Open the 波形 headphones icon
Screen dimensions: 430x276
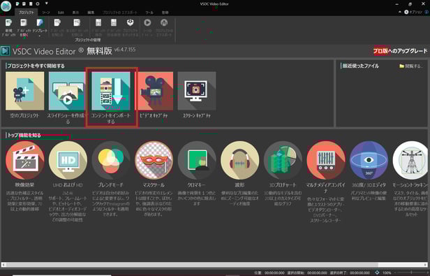239,161
